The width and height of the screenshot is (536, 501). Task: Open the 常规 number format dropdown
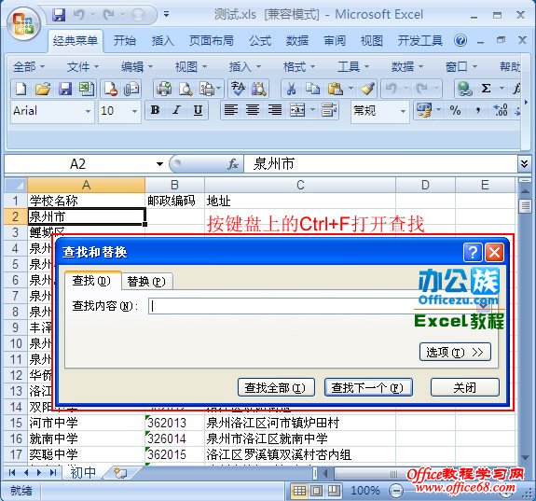click(404, 111)
